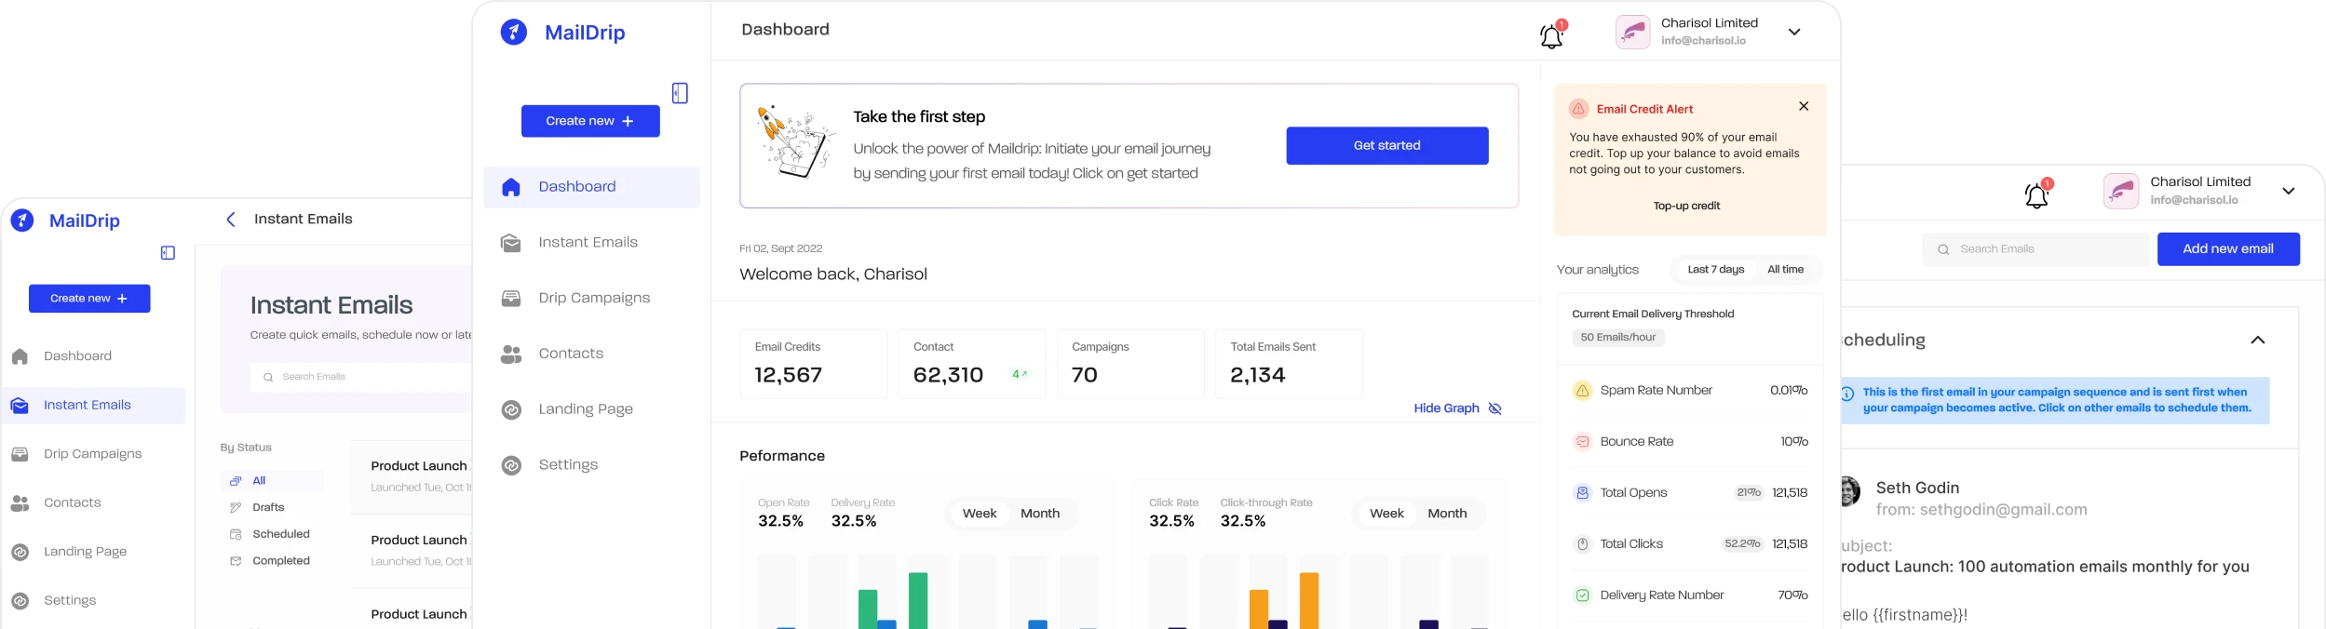Click the Drafts pencil icon
The width and height of the screenshot is (2326, 629).
point(236,508)
